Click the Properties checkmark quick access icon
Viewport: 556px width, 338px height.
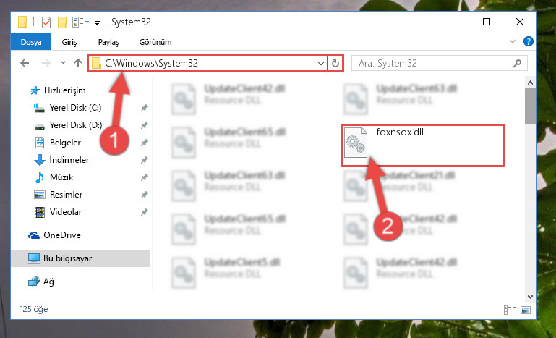tap(46, 22)
